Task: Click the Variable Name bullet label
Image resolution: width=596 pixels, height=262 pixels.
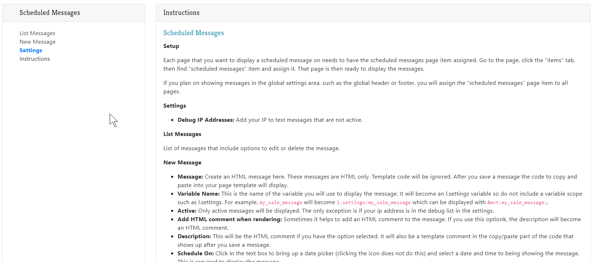Action: 198,194
